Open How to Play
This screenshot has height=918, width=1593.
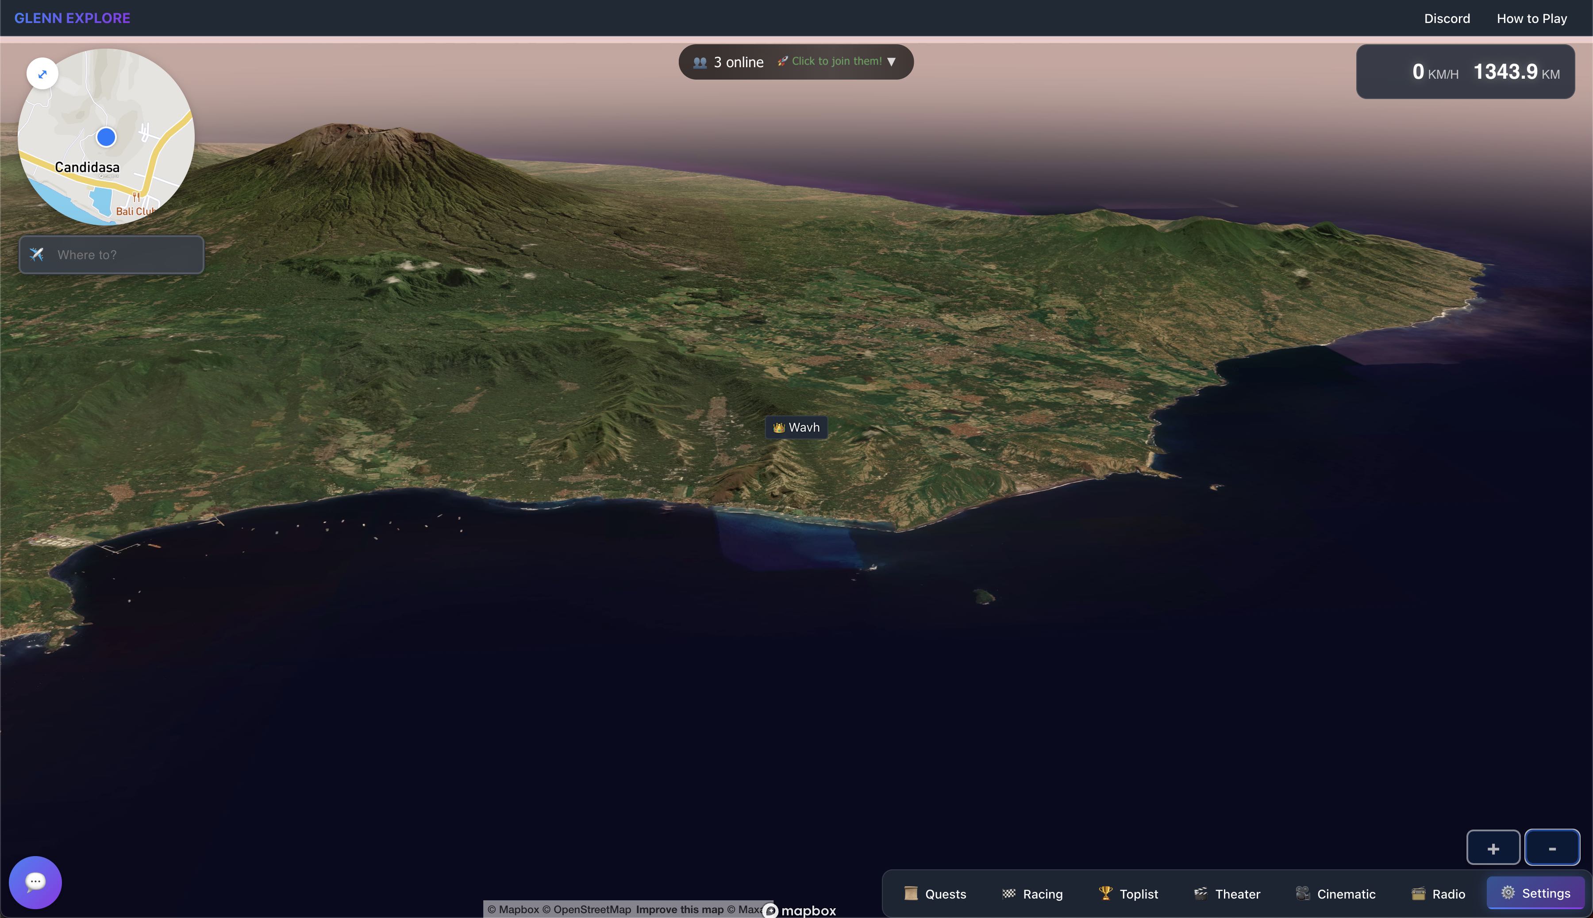tap(1531, 18)
